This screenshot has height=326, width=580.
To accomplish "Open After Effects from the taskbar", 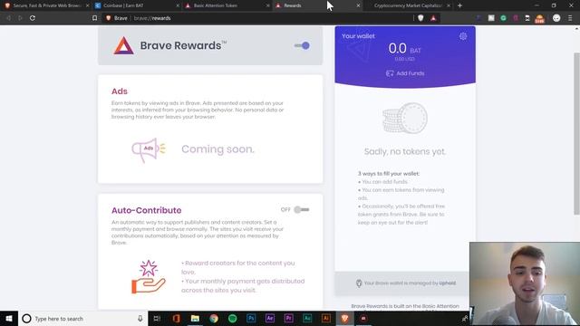I will tap(270, 318).
